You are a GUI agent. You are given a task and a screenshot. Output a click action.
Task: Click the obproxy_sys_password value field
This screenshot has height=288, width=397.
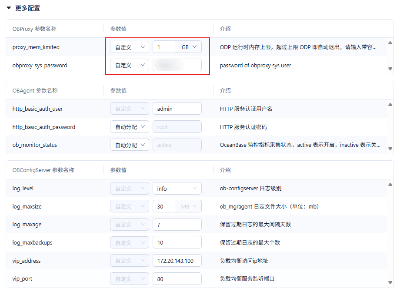pyautogui.click(x=177, y=65)
